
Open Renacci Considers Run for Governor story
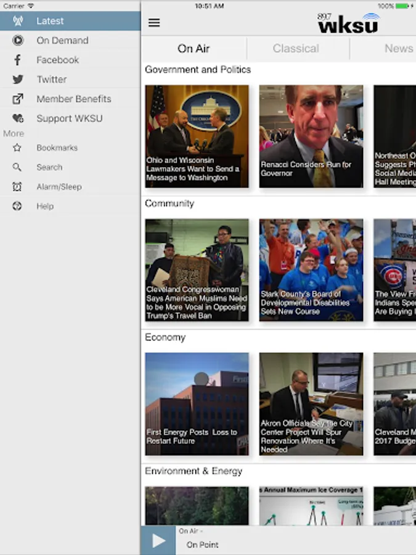tap(311, 136)
